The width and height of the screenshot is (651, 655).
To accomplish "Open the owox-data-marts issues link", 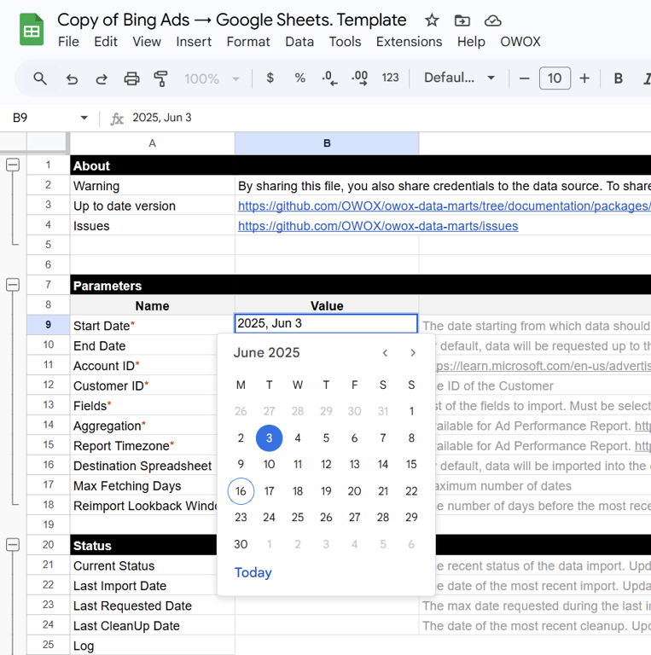I will 378,226.
